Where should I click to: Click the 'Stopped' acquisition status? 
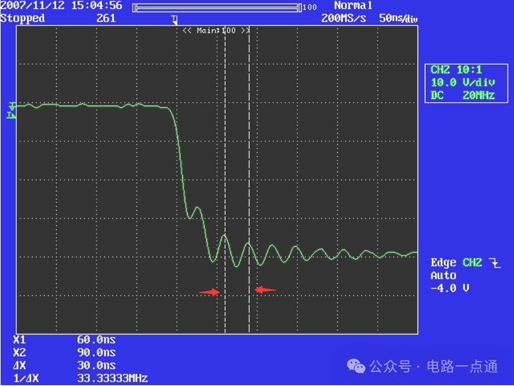point(22,18)
